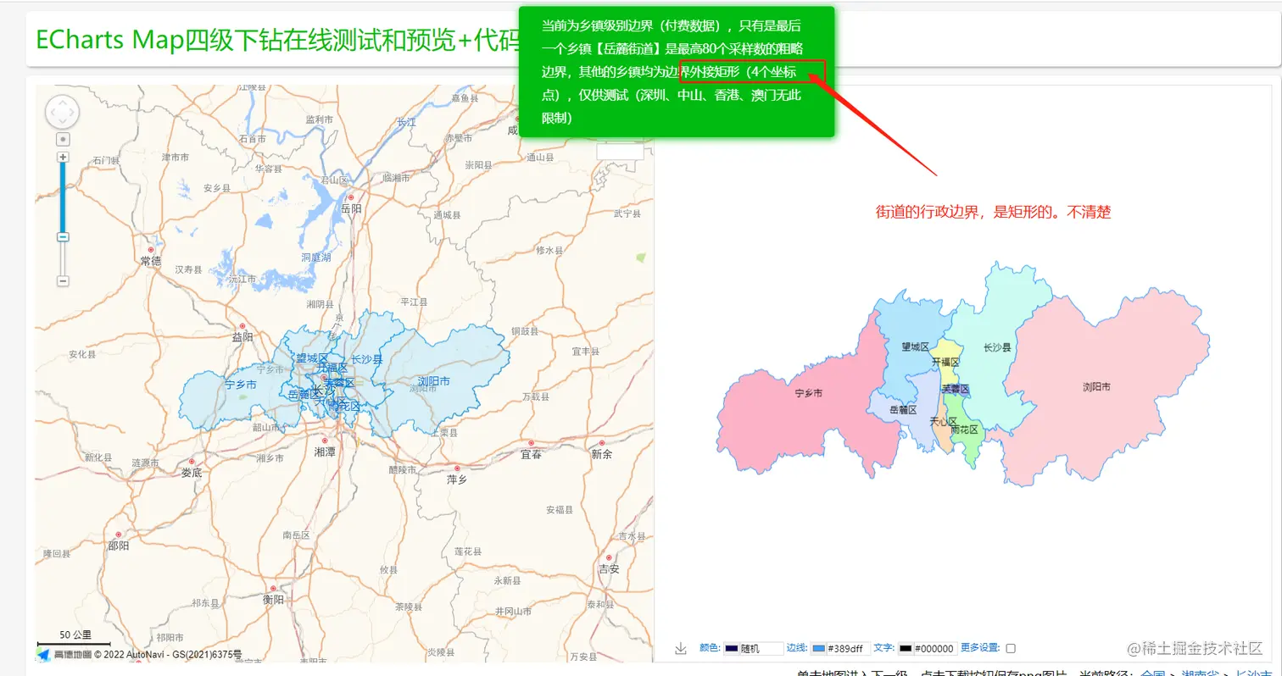Image resolution: width=1282 pixels, height=676 pixels.
Task: Click the green 乡镇级别边界 notification message
Action: (677, 72)
